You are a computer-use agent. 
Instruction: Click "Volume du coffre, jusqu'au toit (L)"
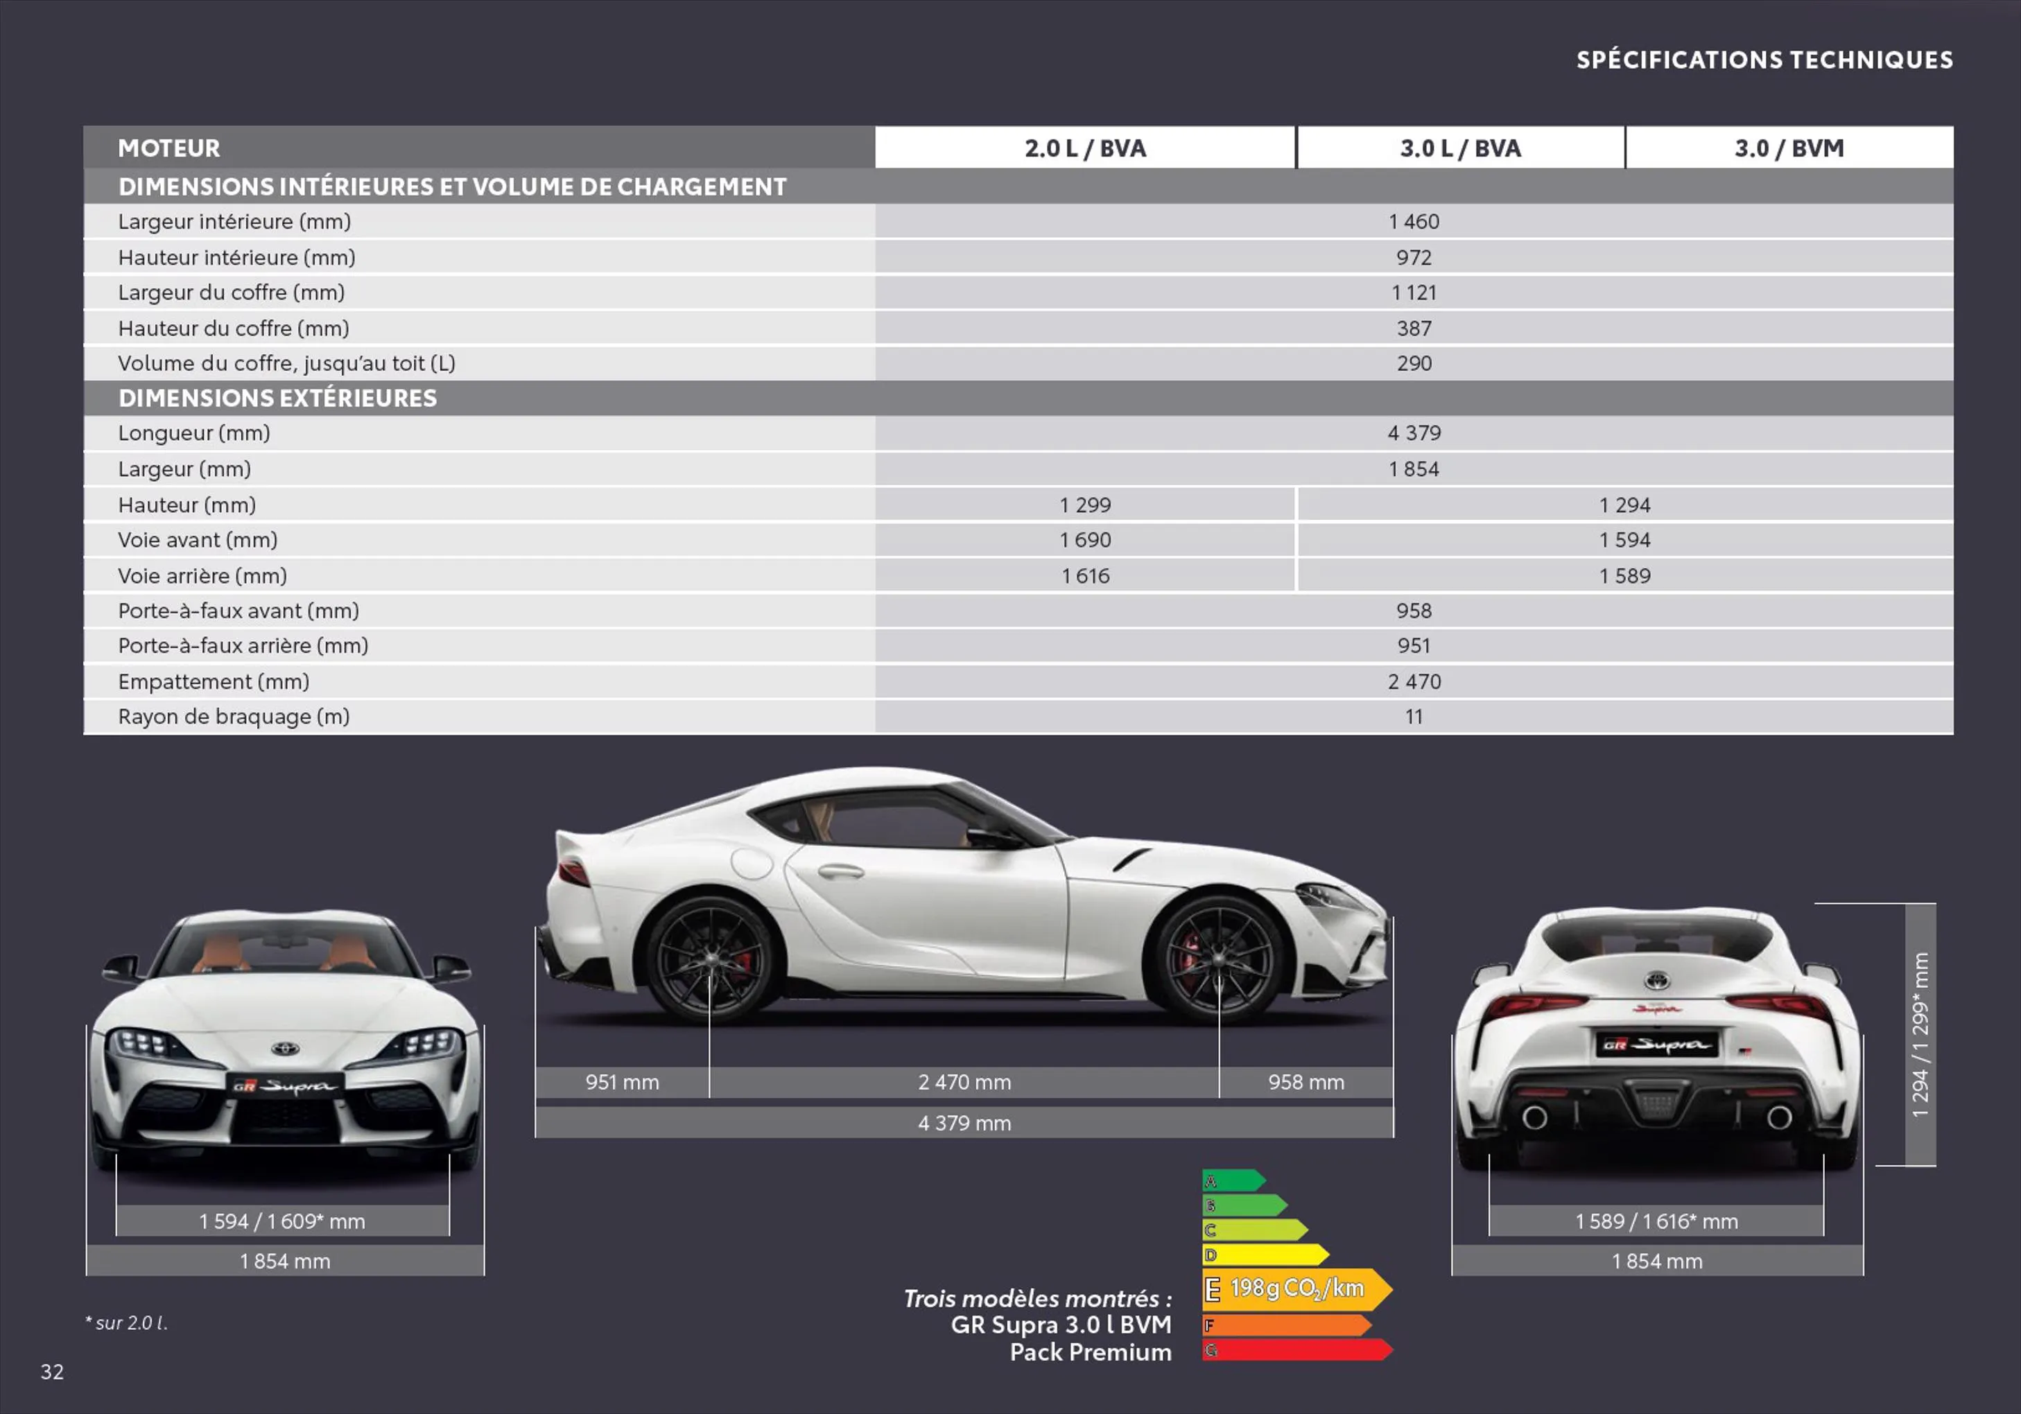pos(286,363)
